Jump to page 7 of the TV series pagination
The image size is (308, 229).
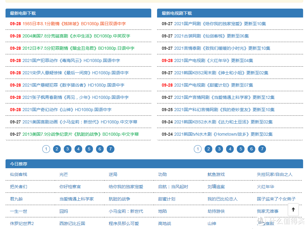(x=262, y=149)
